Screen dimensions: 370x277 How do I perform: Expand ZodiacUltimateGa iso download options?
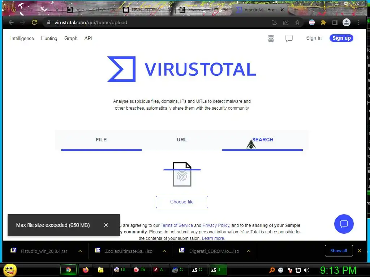pyautogui.click(x=164, y=251)
